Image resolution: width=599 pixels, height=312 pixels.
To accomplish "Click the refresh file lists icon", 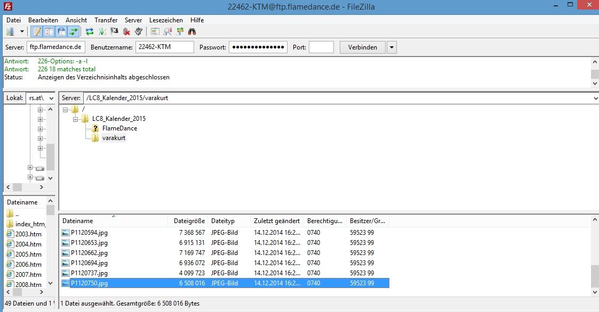I will tap(90, 32).
